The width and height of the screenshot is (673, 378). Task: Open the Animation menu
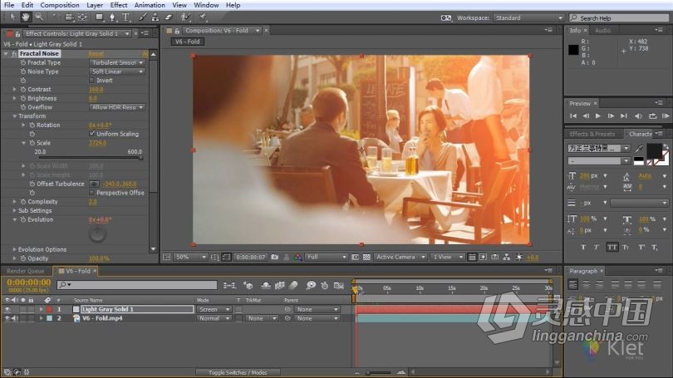(x=150, y=5)
